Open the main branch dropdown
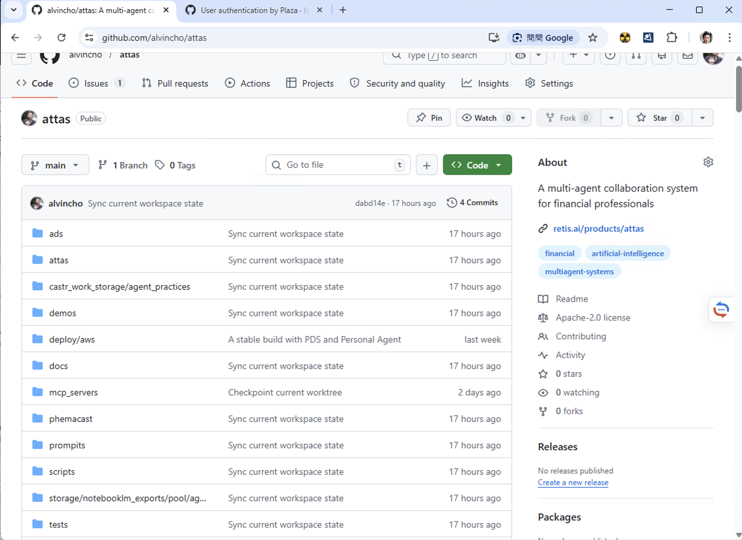Screen dimensions: 742x540 55,165
